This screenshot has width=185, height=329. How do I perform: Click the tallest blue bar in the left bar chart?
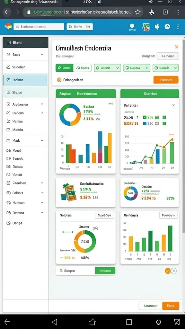tap(100, 147)
